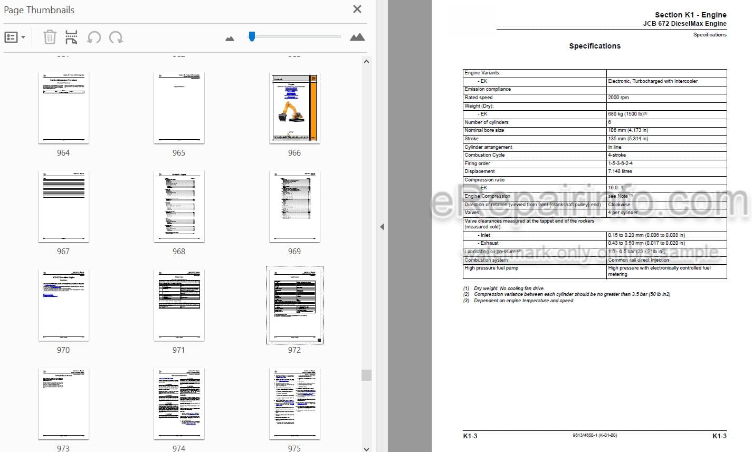Click the 'Page Thumbnails' panel title
The width and height of the screenshot is (752, 452).
coord(39,10)
